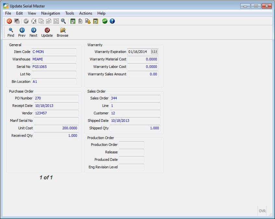Click the magnifier zoom toolbar icon
The image size is (275, 219).
pyautogui.click(x=63, y=21)
